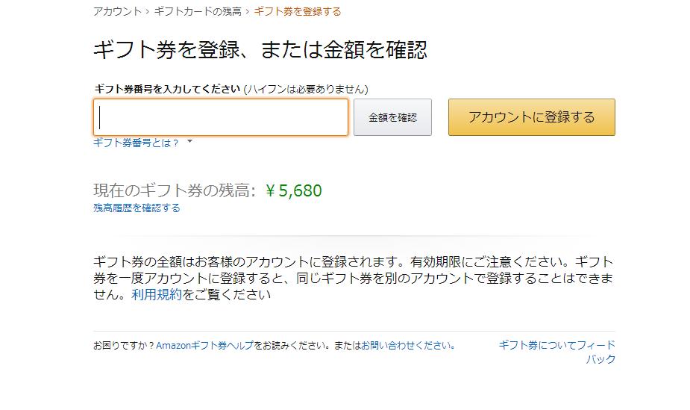Screen dimensions: 690x410
Task: Click the お困りですか？ text
Action: 124,346
